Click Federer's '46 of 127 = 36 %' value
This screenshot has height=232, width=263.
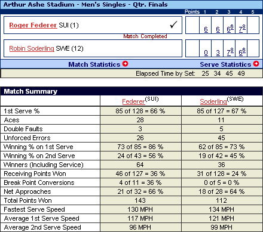pos(140,174)
